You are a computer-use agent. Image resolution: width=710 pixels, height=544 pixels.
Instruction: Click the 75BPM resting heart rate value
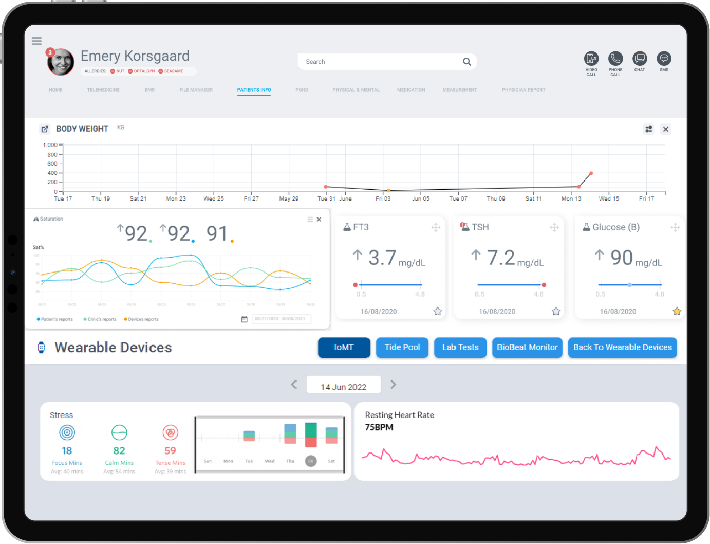[379, 427]
